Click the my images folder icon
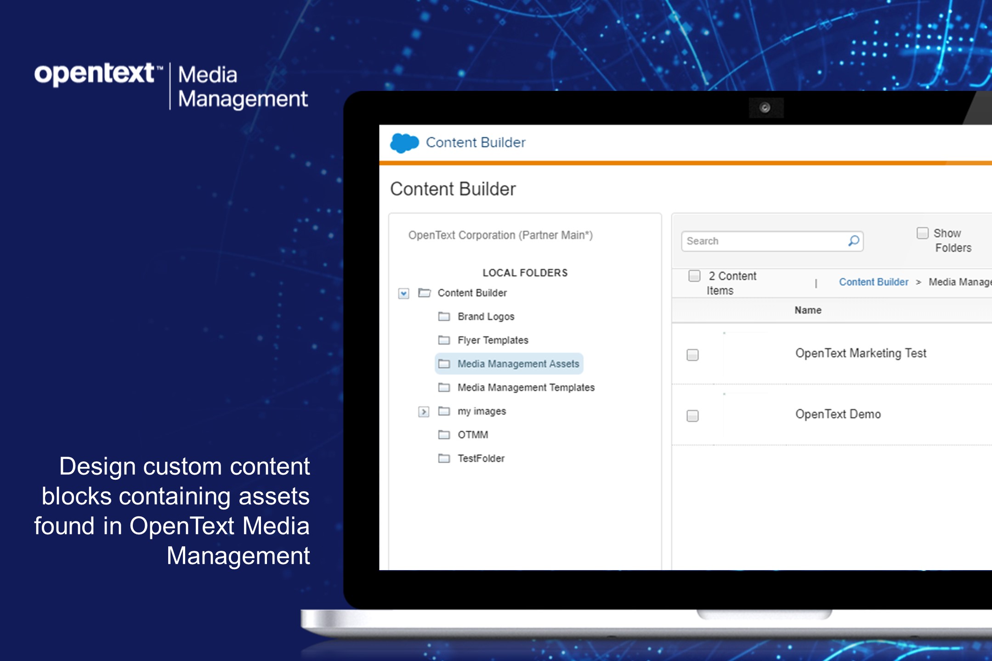 tap(444, 411)
